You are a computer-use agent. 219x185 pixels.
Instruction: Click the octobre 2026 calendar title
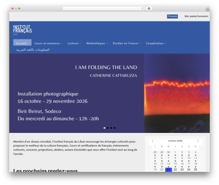[x=175, y=141]
